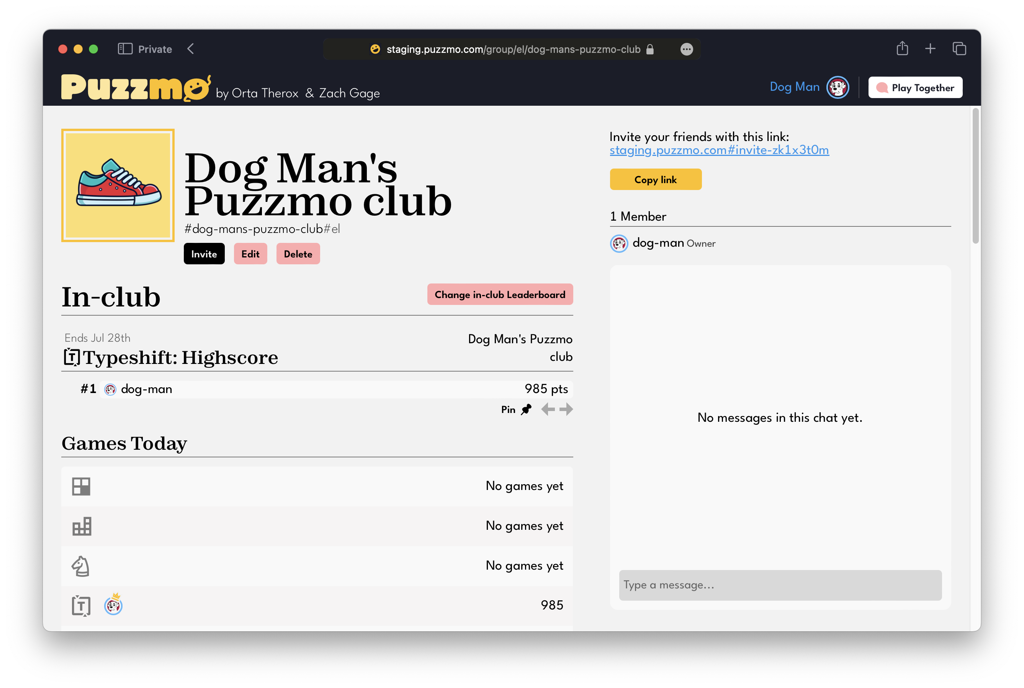Screen dimensions: 1024x688
Task: Click the blocks tower game icon
Action: point(82,526)
